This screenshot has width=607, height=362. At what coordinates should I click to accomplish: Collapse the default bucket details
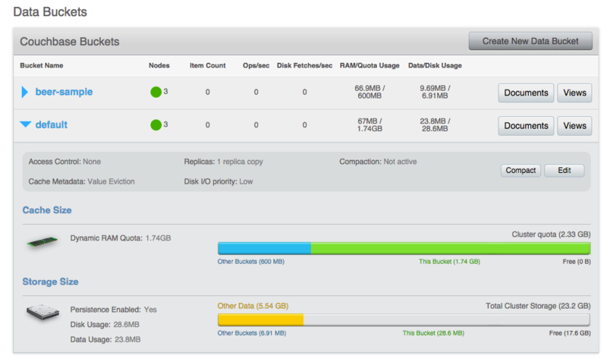[26, 124]
